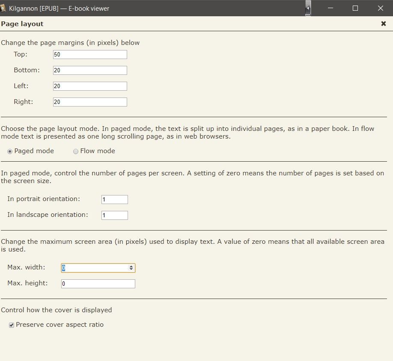Close the Page layout panel
This screenshot has height=361, width=393.
[383, 24]
